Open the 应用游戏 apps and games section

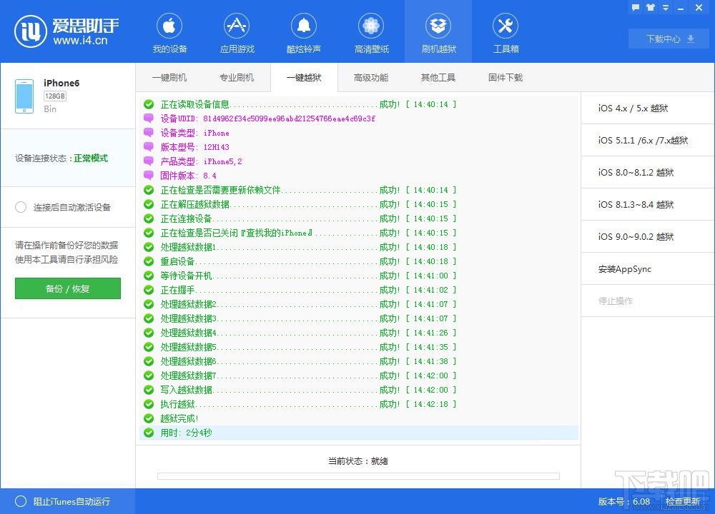(237, 31)
